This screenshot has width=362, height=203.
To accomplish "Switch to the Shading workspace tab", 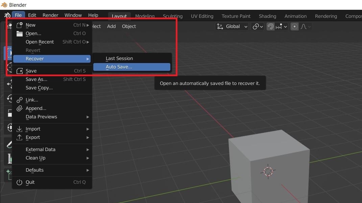I will coord(267,16).
